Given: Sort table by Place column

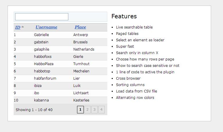Looking at the screenshot, I should [x=80, y=27].
